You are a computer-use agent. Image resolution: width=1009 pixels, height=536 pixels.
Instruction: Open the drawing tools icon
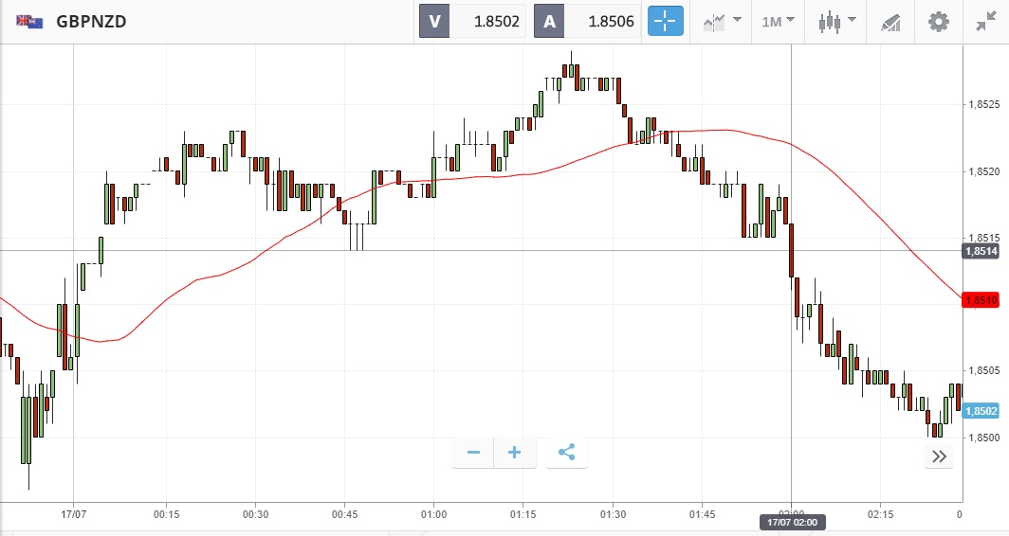pyautogui.click(x=890, y=21)
